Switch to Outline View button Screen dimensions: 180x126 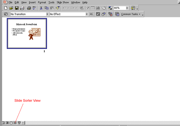[7, 123]
